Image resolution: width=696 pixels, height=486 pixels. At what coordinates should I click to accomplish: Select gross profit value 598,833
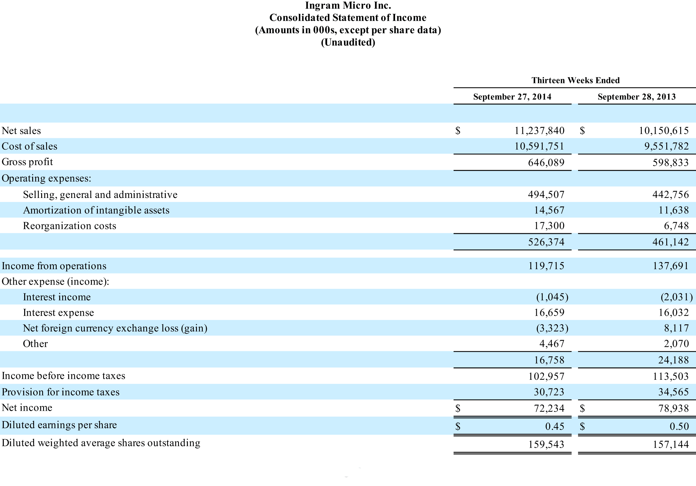[671, 162]
